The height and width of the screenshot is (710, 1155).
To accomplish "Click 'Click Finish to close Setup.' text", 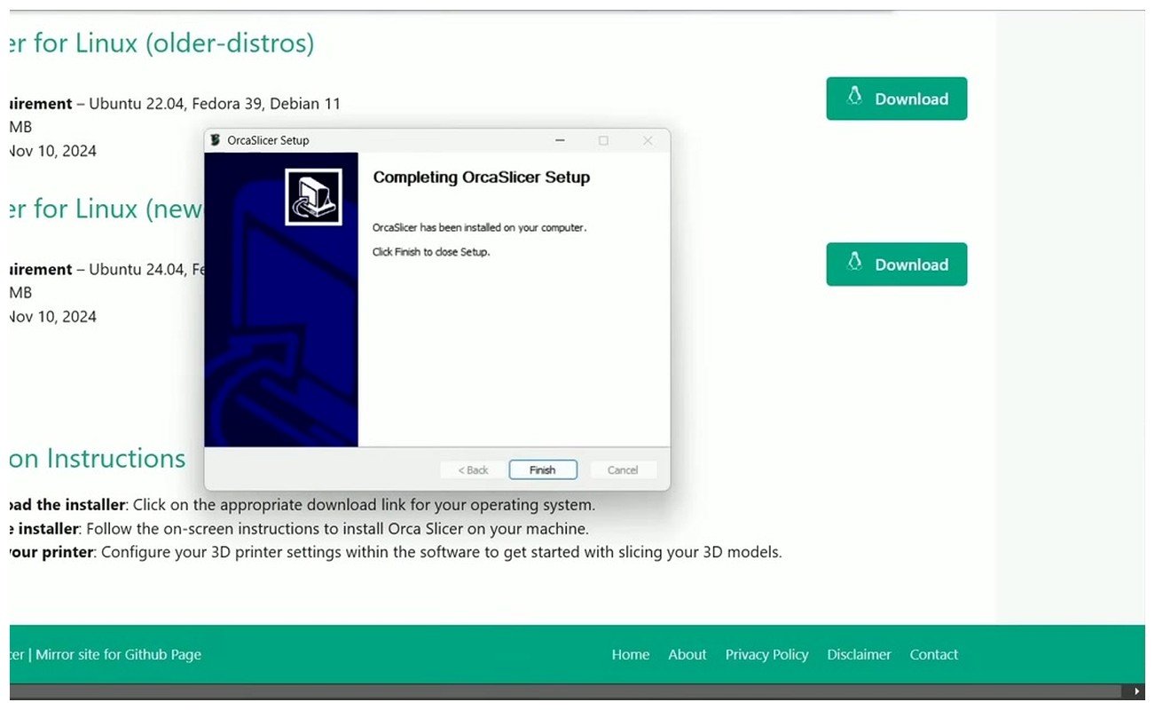I will 431,252.
